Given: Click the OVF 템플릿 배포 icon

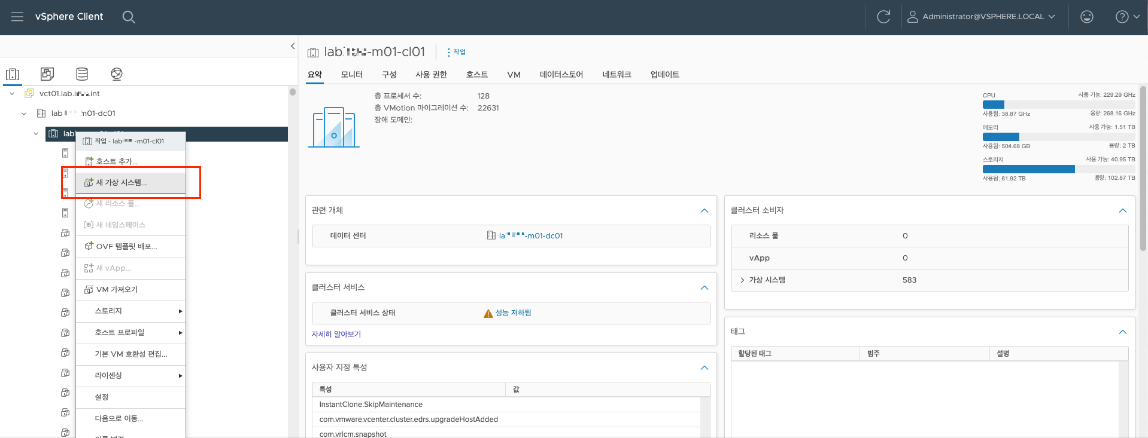Looking at the screenshot, I should click(x=89, y=246).
